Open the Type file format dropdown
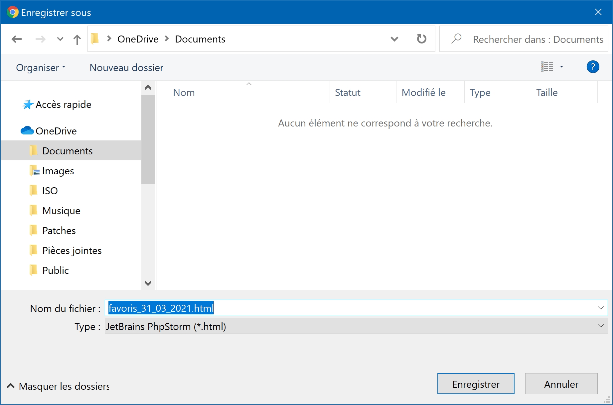Image resolution: width=613 pixels, height=405 pixels. tap(356, 326)
